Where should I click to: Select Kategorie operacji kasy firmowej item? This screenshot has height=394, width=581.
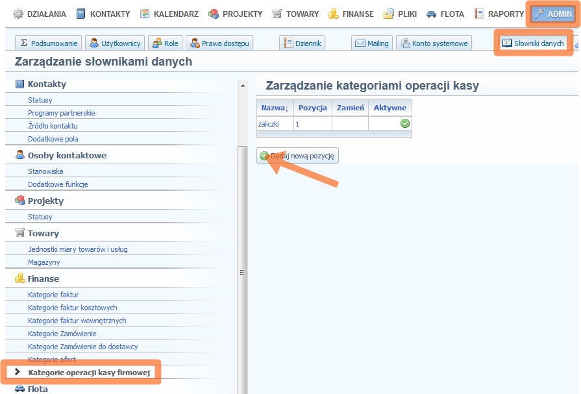89,373
